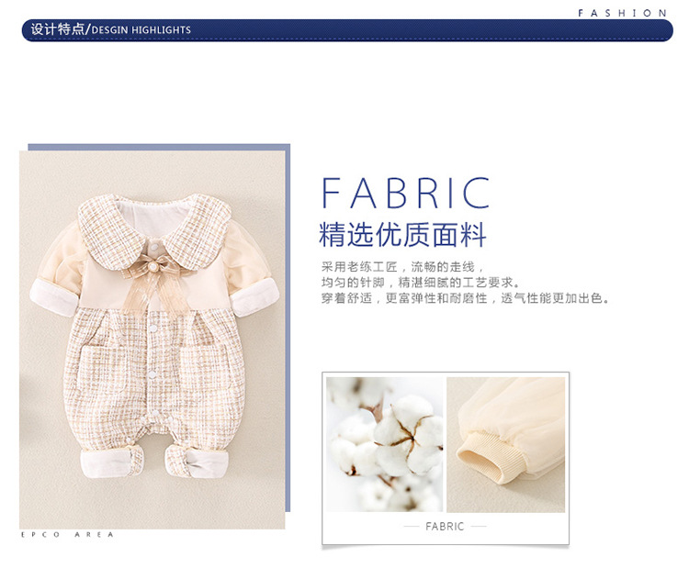Click the large FABRIC heading

click(x=405, y=194)
